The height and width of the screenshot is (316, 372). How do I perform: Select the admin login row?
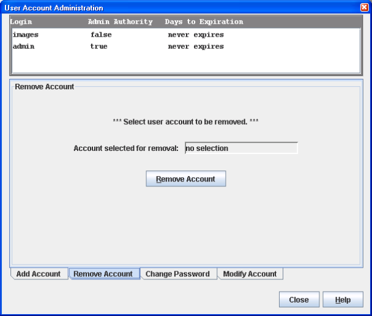point(186,46)
